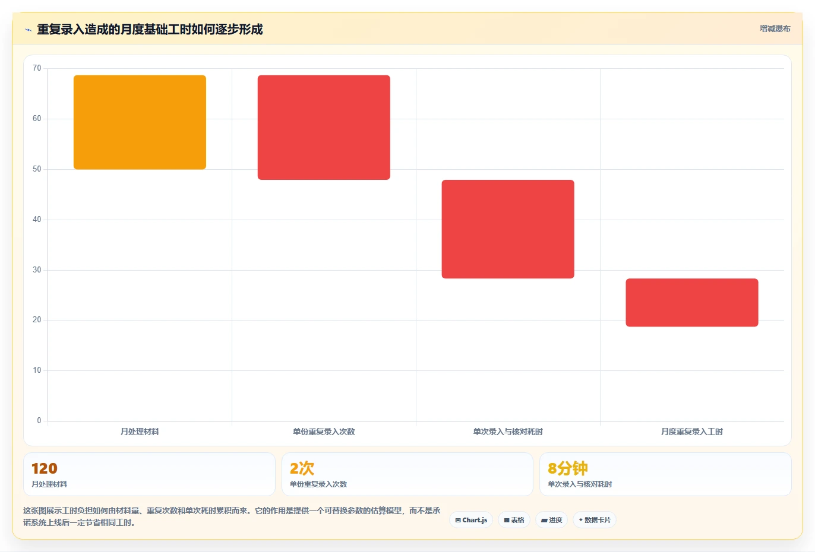
Task: Click the y-axis tick label 0
Action: tap(39, 421)
